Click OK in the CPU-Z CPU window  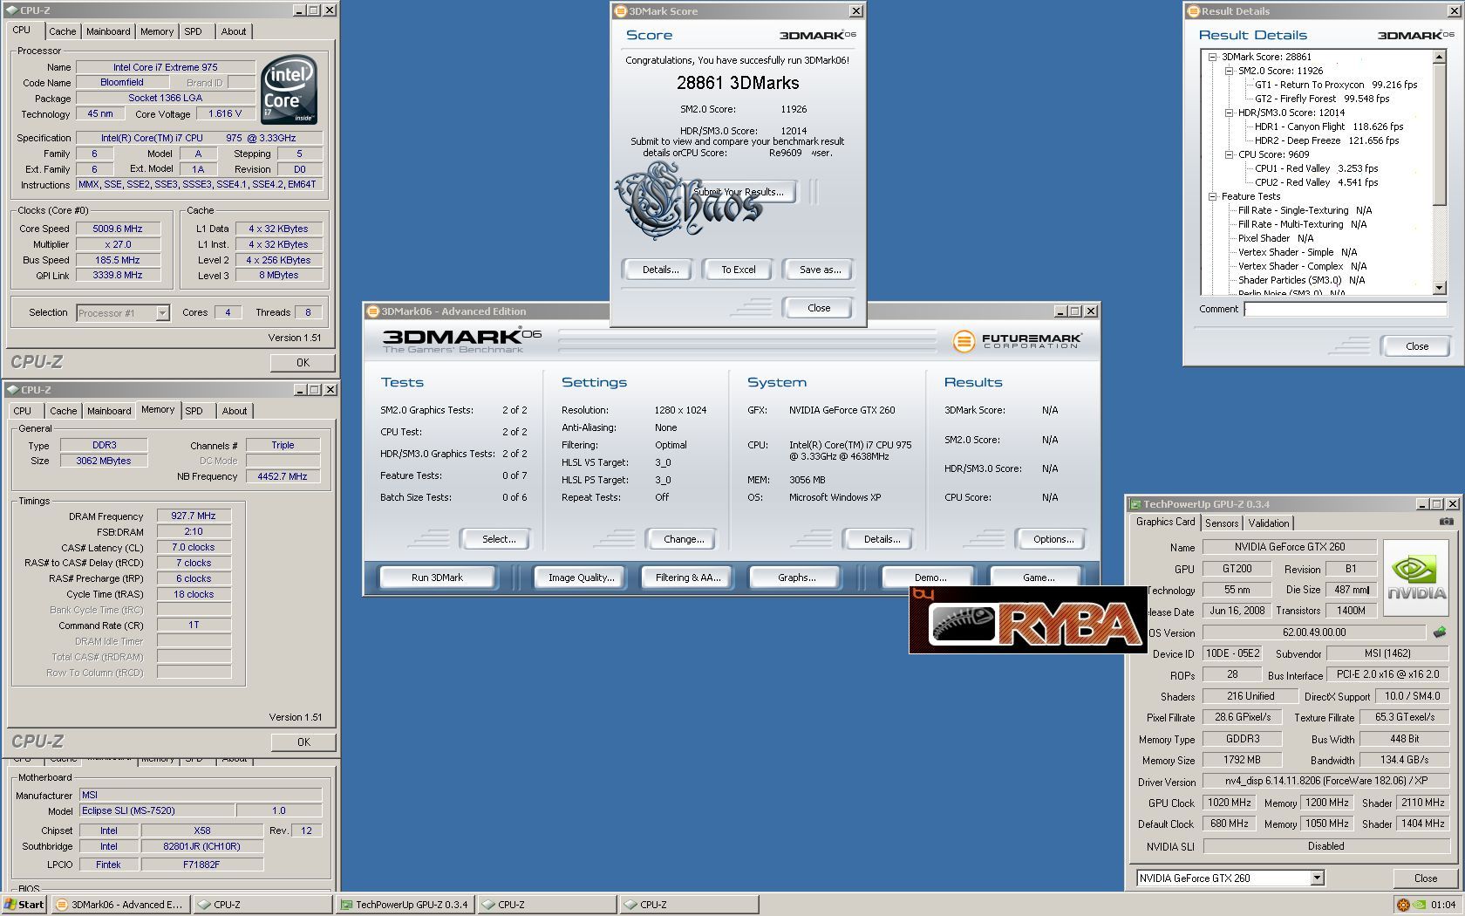pyautogui.click(x=303, y=363)
